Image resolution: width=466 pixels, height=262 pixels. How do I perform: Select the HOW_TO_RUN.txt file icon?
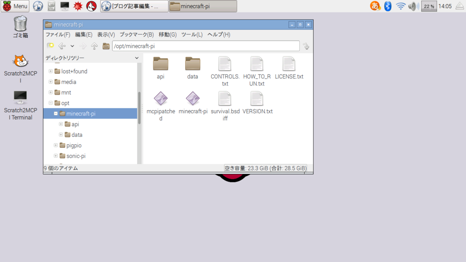coord(257,64)
